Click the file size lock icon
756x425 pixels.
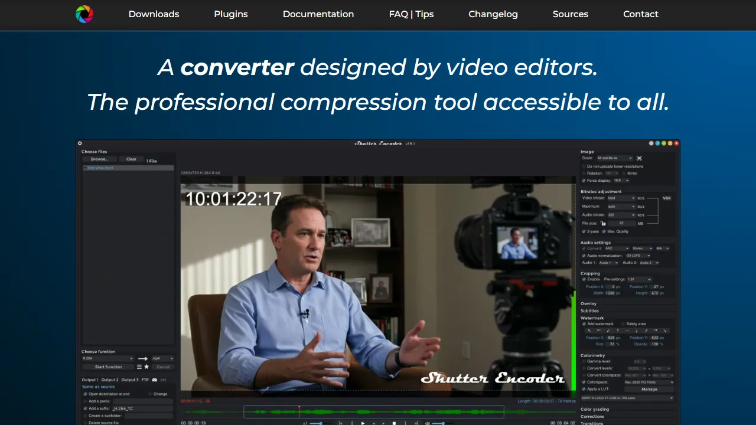tap(603, 224)
